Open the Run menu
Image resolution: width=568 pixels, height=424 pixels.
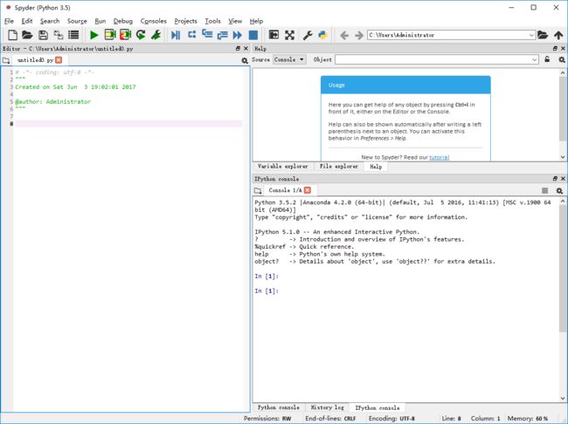tap(100, 21)
